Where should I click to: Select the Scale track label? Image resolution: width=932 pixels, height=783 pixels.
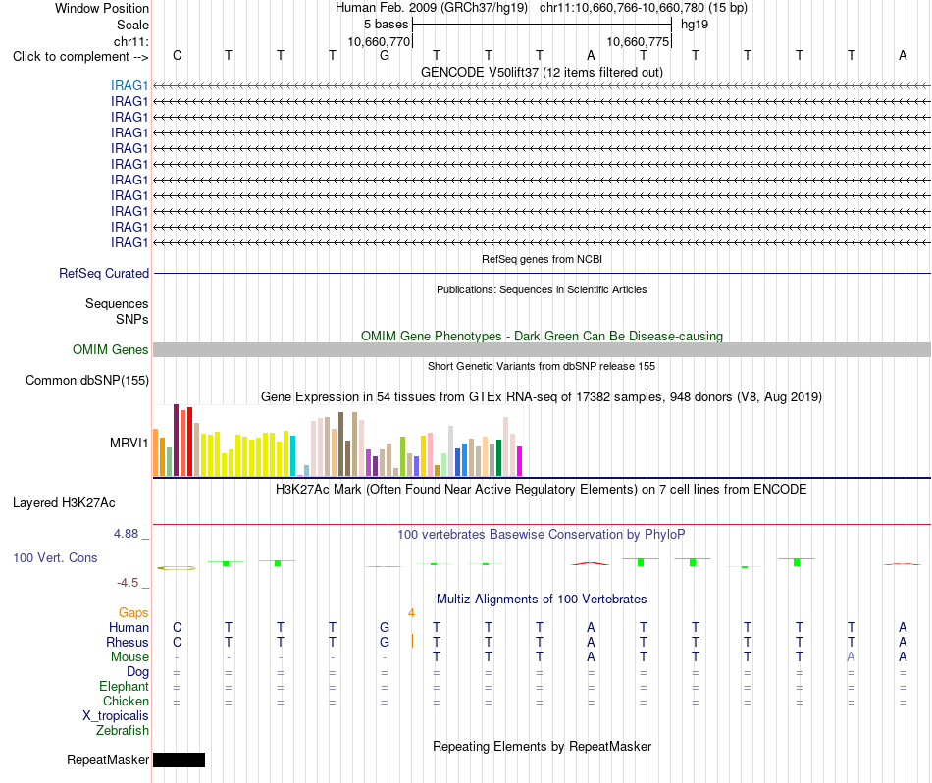pyautogui.click(x=132, y=25)
